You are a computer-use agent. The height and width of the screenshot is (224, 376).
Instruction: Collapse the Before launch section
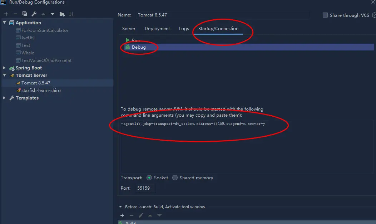tap(120, 207)
